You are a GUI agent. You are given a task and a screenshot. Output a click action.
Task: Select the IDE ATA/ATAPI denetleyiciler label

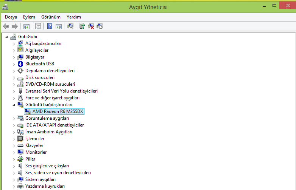click(55, 125)
